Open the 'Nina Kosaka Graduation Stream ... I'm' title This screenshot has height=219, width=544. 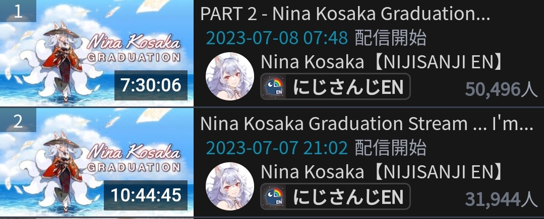pyautogui.click(x=367, y=124)
